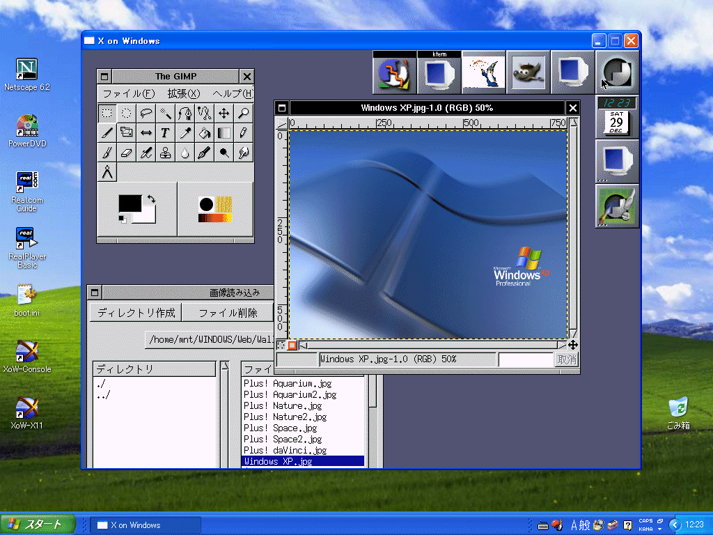Click the wizard dock icon
This screenshot has width=713, height=535.
click(484, 72)
